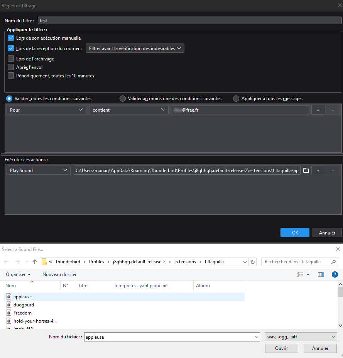
Task: Select 'Valider toutes les conditions suivantes'
Action: pos(9,99)
